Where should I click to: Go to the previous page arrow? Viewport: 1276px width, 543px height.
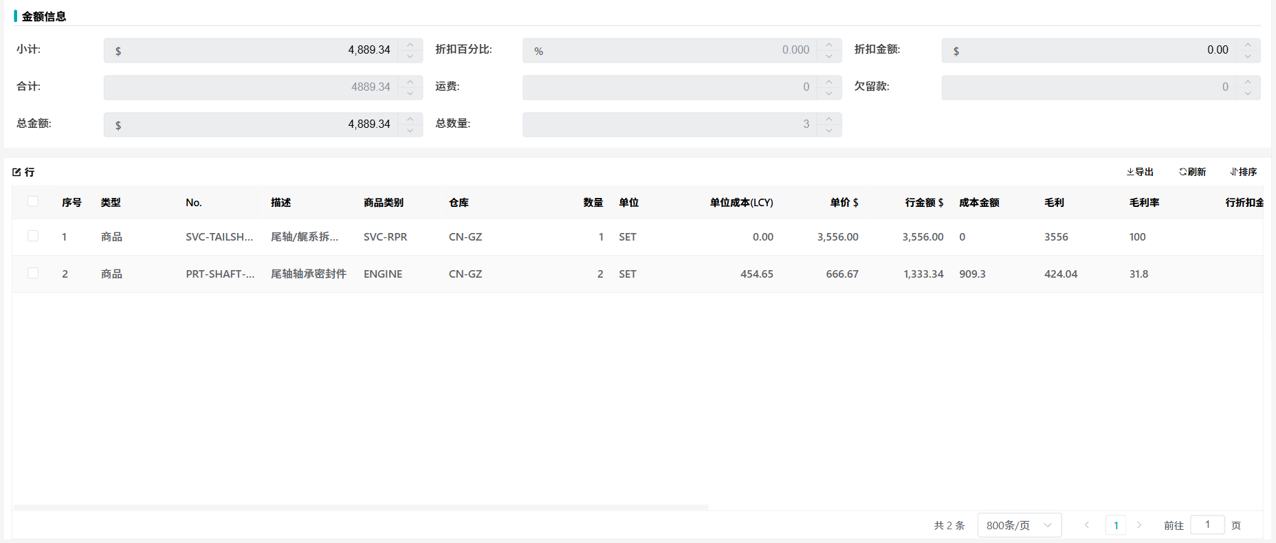click(x=1087, y=525)
